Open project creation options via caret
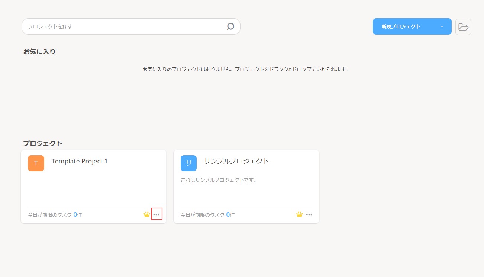 point(442,26)
